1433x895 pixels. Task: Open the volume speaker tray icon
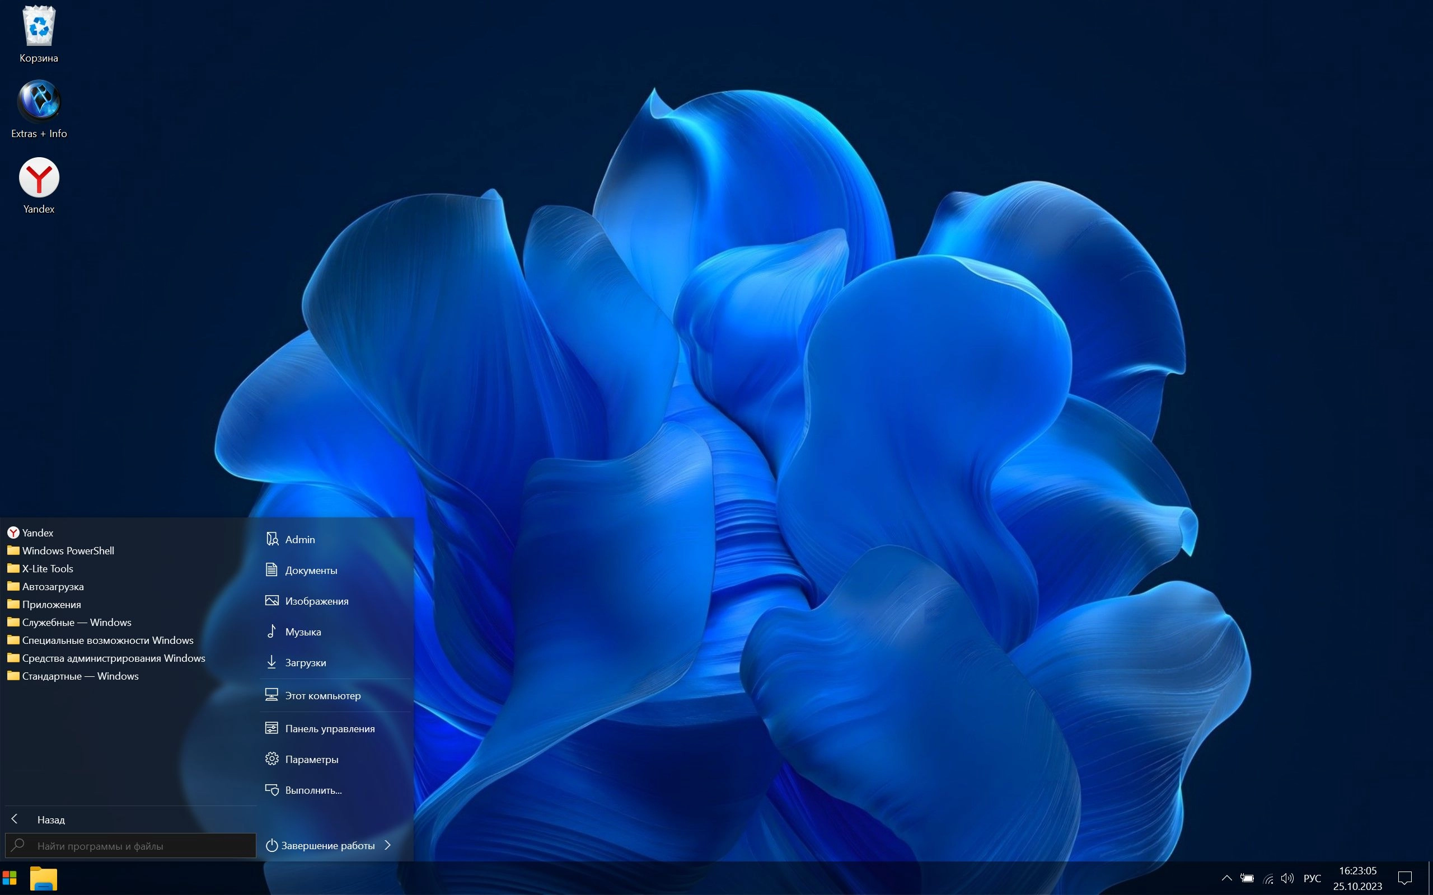point(1287,878)
